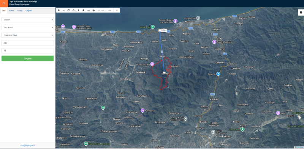Click the Şifalı Su blue marker

point(218,74)
